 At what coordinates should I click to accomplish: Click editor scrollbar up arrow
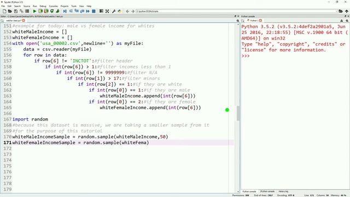pos(238,24)
